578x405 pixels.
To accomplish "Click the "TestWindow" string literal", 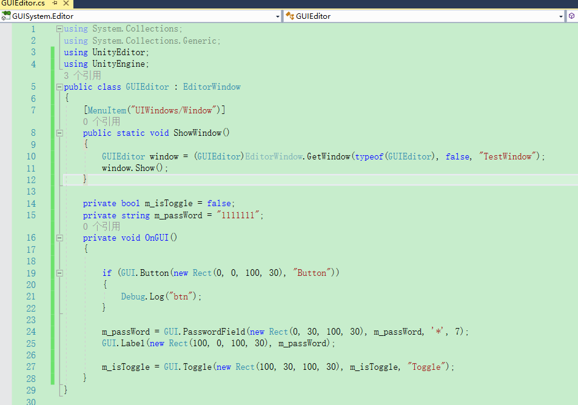I will click(x=508, y=156).
